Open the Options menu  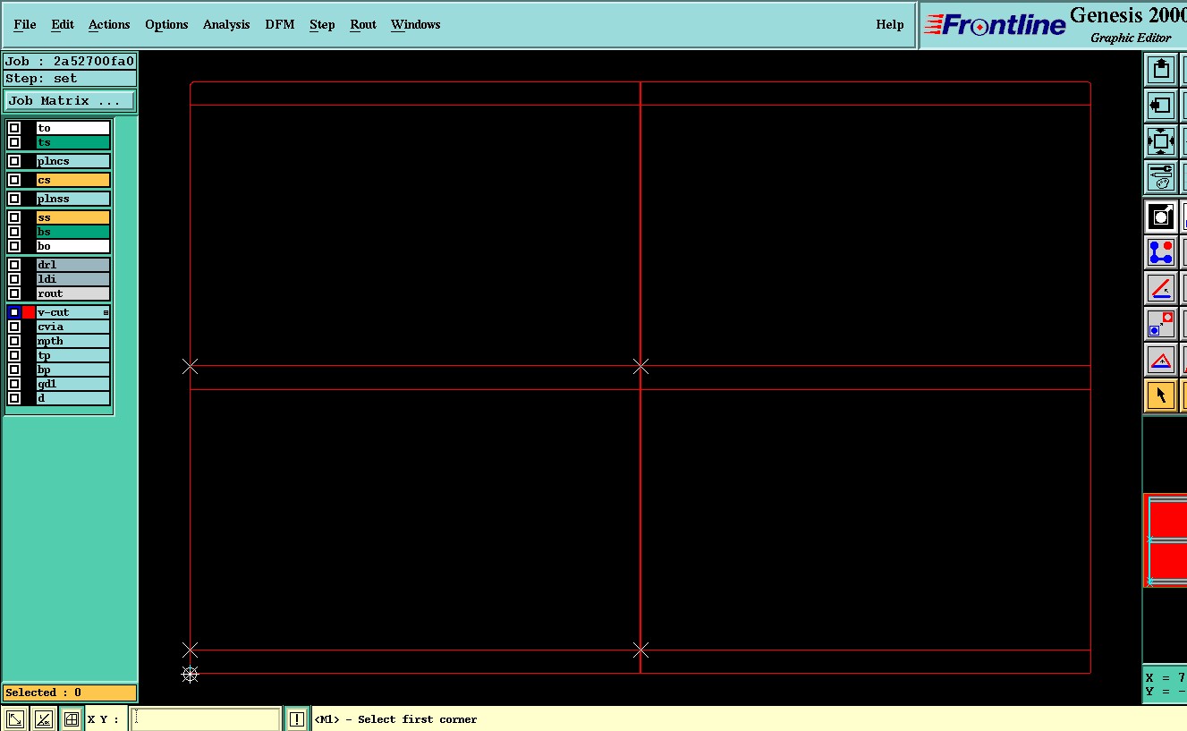coord(166,24)
